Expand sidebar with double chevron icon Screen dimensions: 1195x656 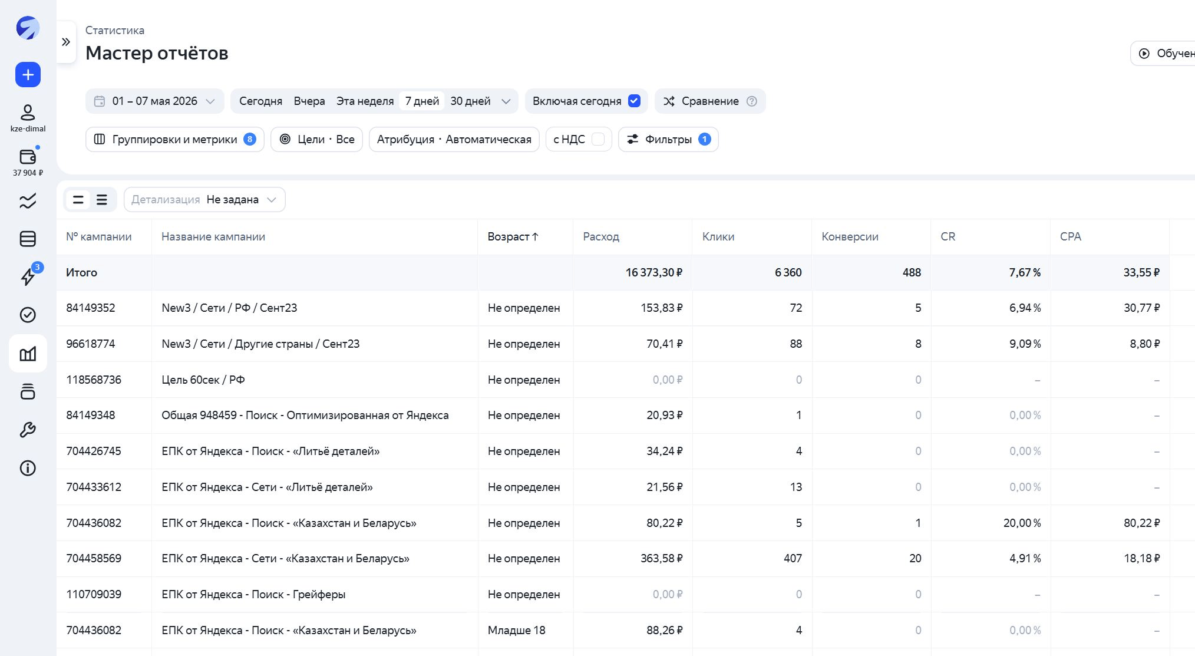point(66,42)
